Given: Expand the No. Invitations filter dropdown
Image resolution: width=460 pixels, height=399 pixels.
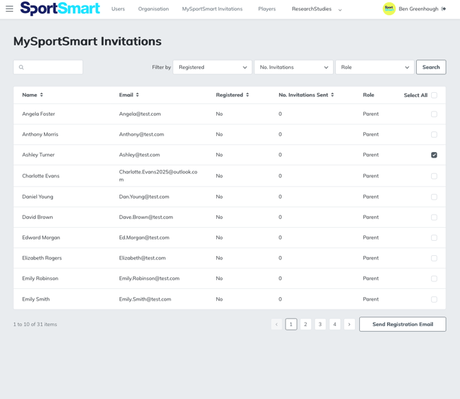Looking at the screenshot, I should pyautogui.click(x=293, y=67).
